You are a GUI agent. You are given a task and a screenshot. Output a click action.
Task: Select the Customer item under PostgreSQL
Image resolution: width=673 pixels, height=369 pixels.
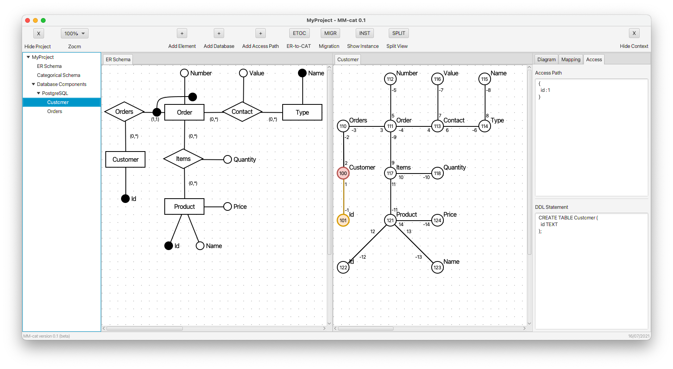(62, 102)
